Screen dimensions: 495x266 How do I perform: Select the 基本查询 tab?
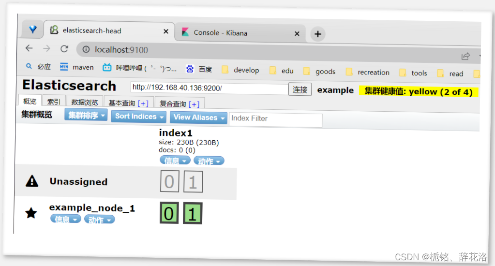tap(122, 103)
